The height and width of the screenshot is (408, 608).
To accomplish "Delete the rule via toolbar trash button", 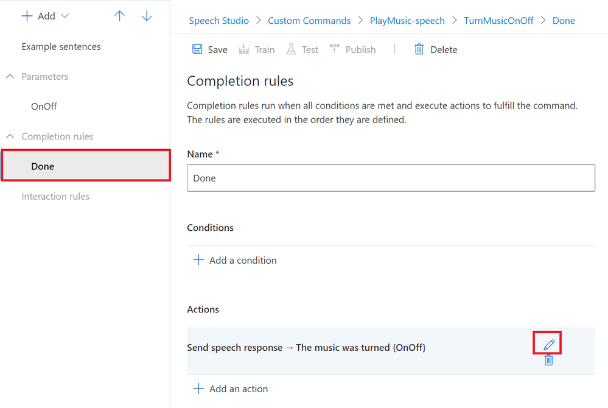I will point(436,50).
